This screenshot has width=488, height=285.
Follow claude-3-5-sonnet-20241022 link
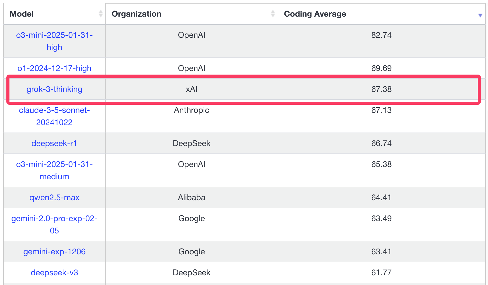(x=54, y=116)
